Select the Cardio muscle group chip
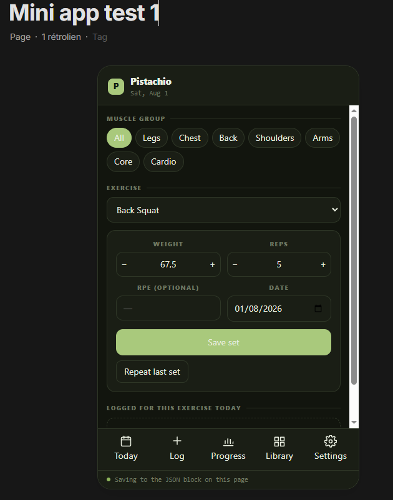 coord(163,161)
